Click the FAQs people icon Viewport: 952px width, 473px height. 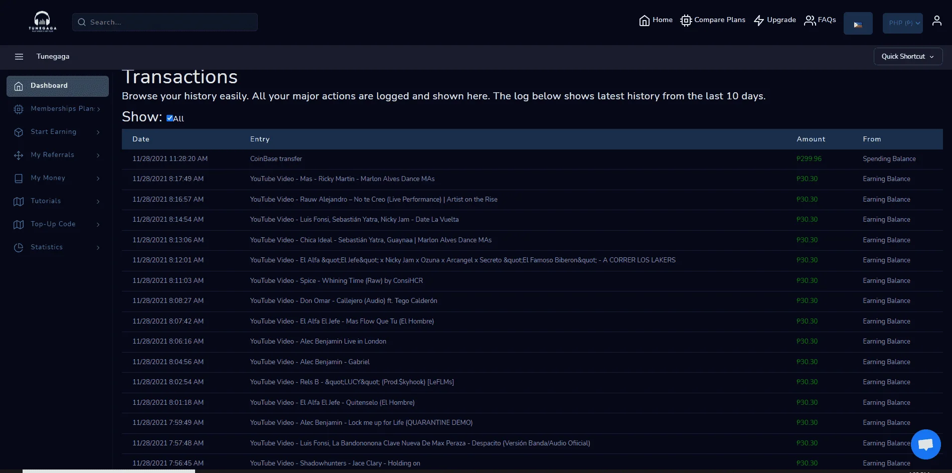coord(810,21)
